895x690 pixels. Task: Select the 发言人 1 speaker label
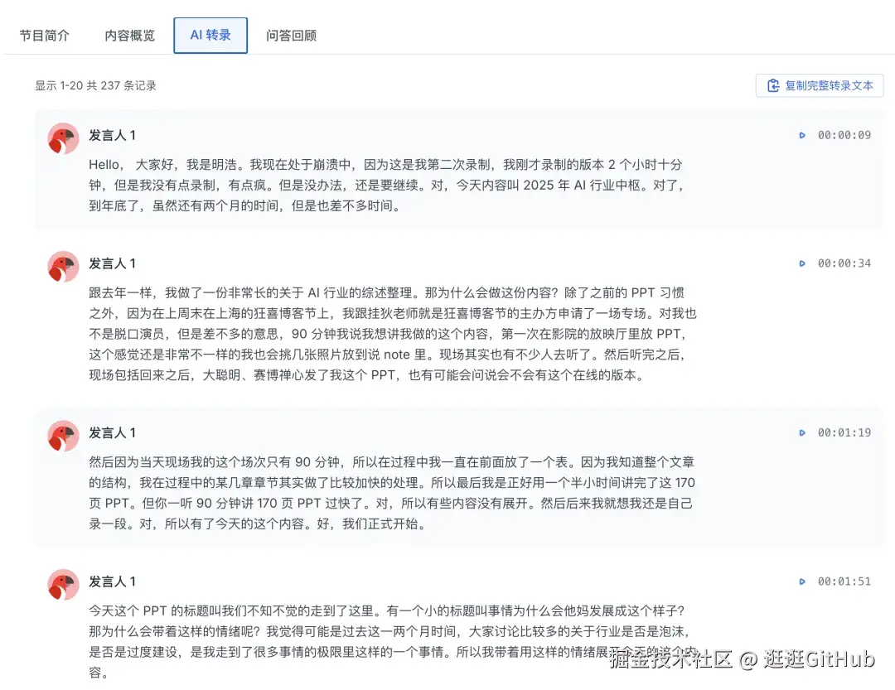click(x=113, y=135)
